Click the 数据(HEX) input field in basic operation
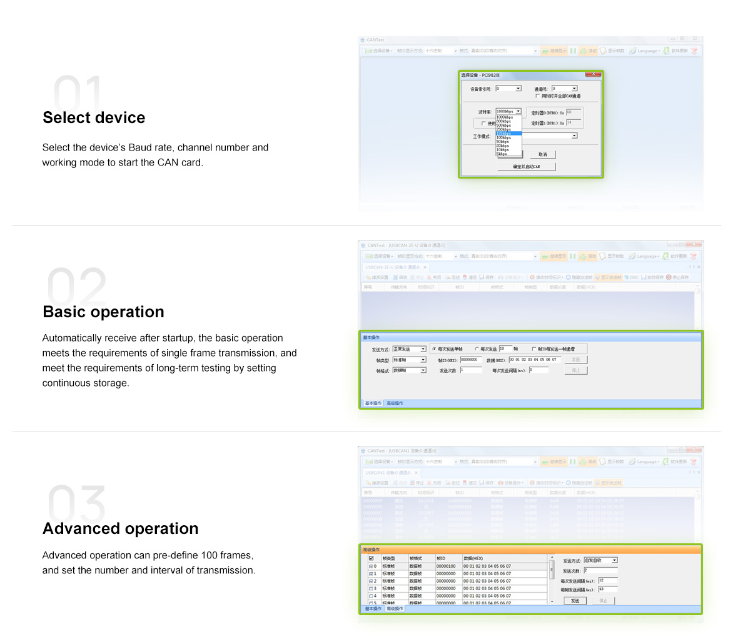 coord(535,360)
